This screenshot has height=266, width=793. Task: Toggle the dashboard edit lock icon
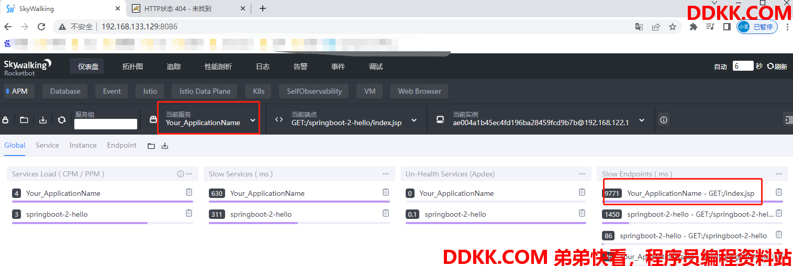tap(5, 120)
